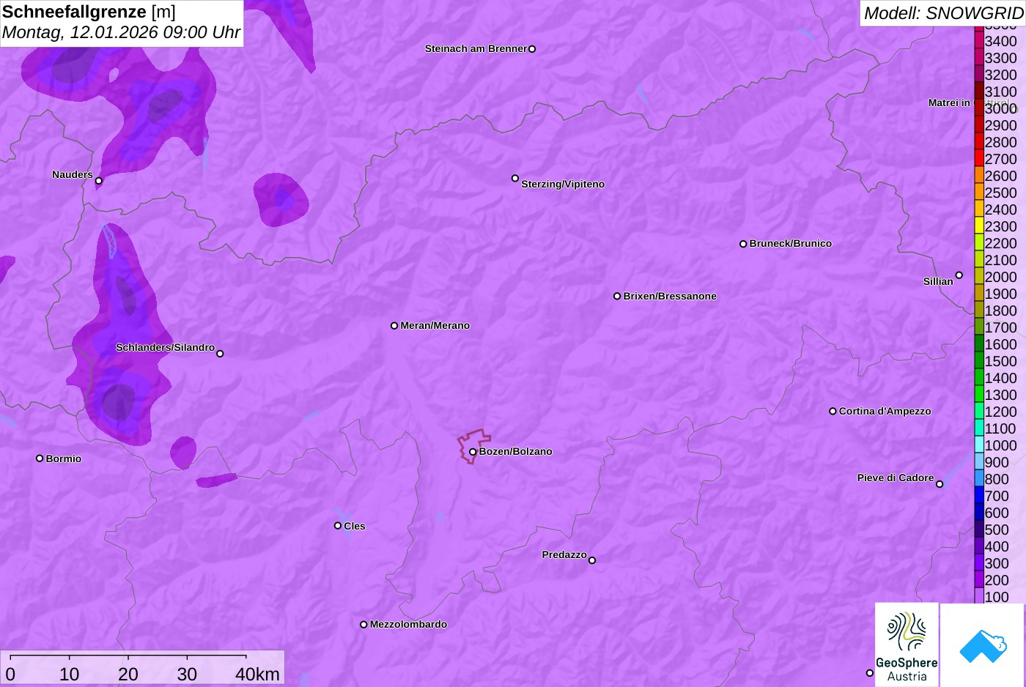This screenshot has width=1026, height=687.
Task: Click the Schlanders/Silandro marker circle
Action: 220,354
